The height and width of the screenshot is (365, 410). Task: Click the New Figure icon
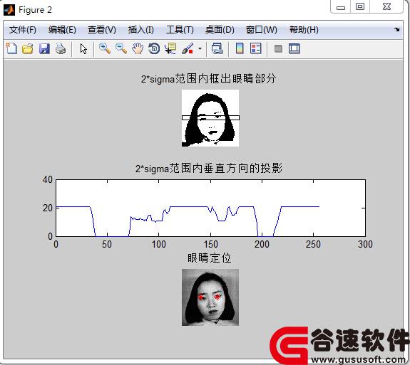click(x=11, y=48)
